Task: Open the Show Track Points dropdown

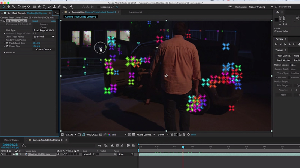Action: tap(44, 37)
